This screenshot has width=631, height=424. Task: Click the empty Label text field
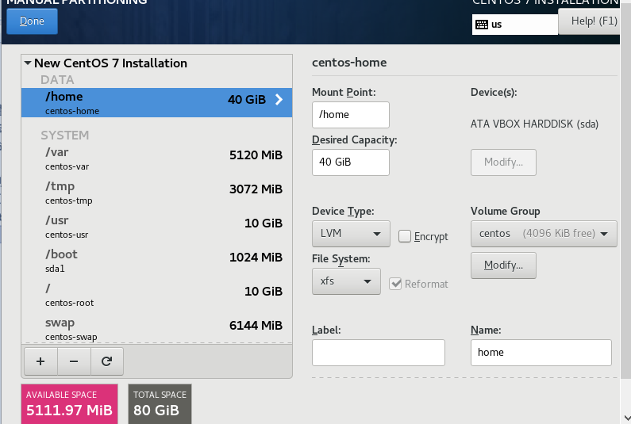[379, 353]
